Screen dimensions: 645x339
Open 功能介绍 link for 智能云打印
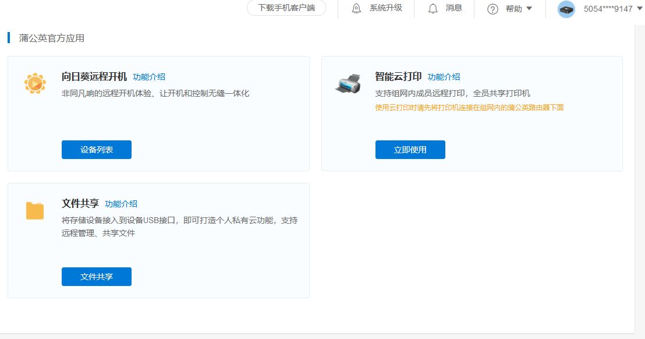coord(444,77)
